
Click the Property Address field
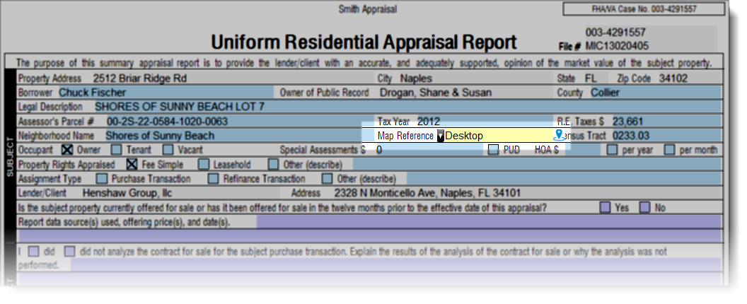click(226, 78)
